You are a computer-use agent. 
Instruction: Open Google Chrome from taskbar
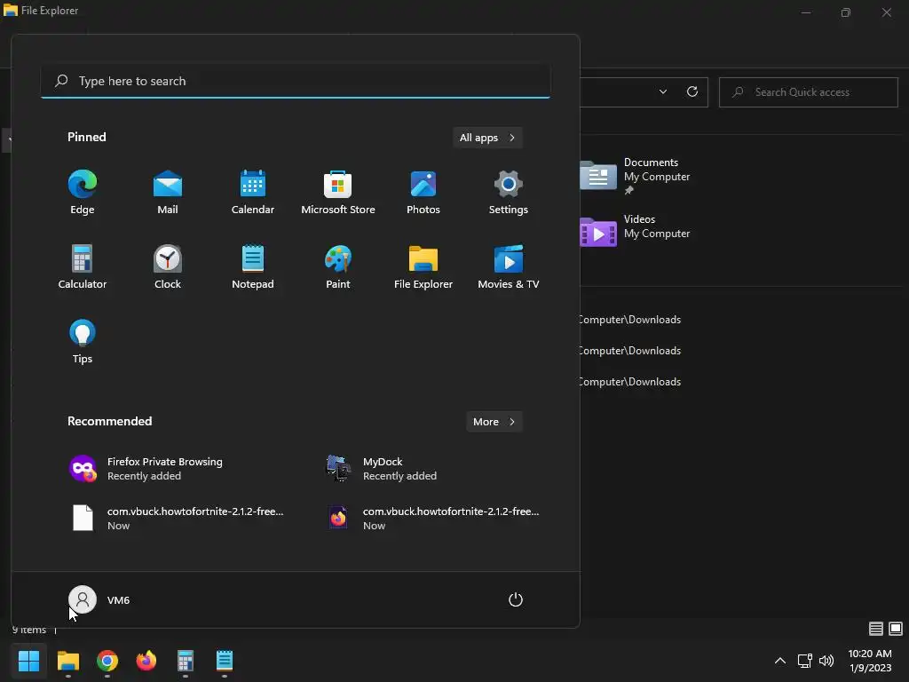107,661
